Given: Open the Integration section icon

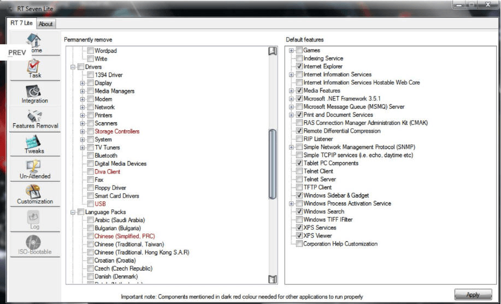Looking at the screenshot, I should [34, 93].
